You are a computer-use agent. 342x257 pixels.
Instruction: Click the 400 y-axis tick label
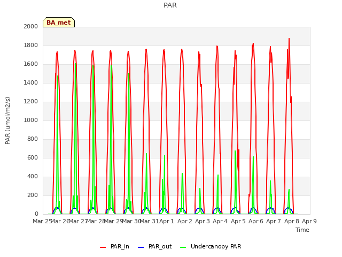point(33,176)
